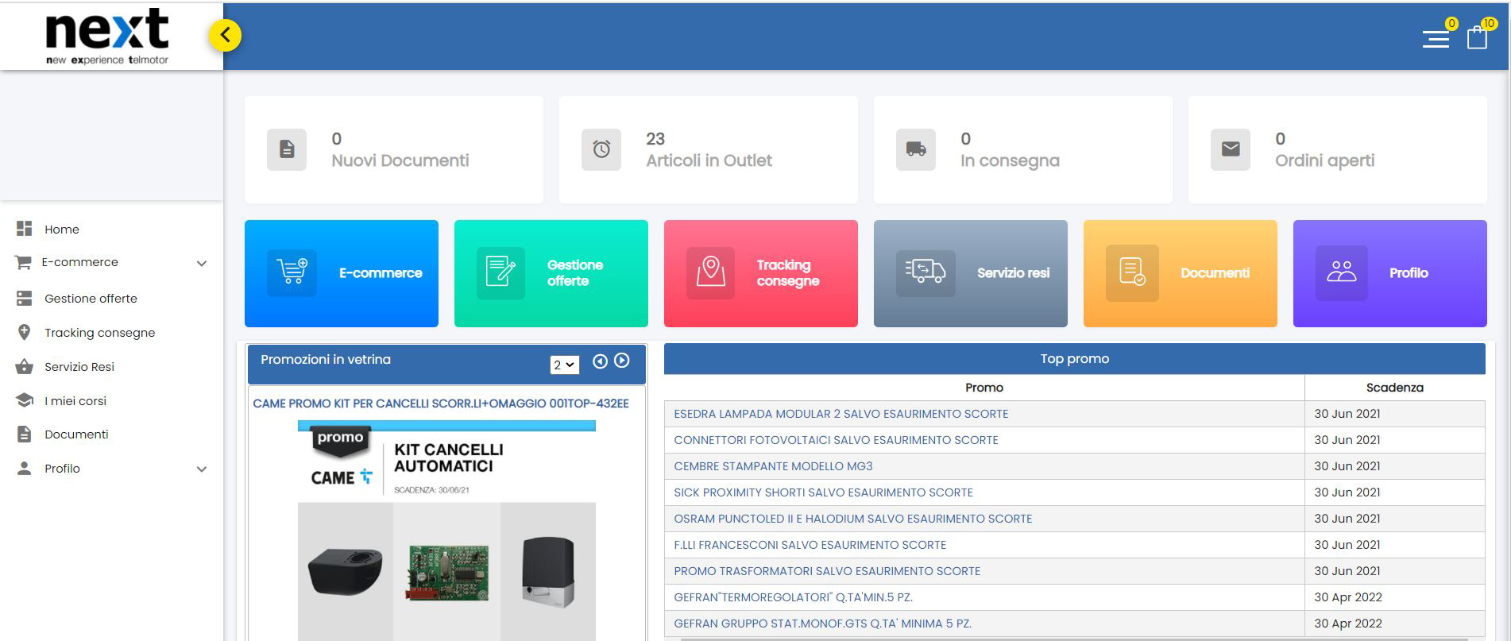Open the red Tracking consegne tile

[761, 273]
